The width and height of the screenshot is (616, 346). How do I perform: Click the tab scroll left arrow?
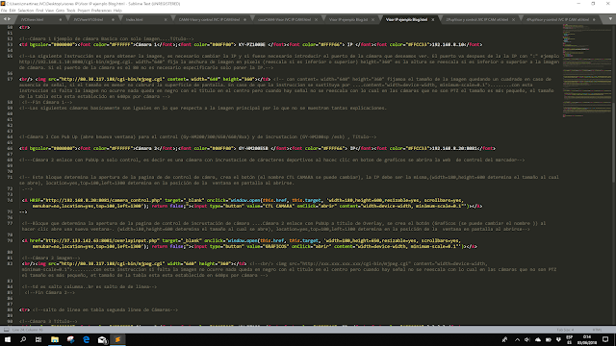coord(5,19)
